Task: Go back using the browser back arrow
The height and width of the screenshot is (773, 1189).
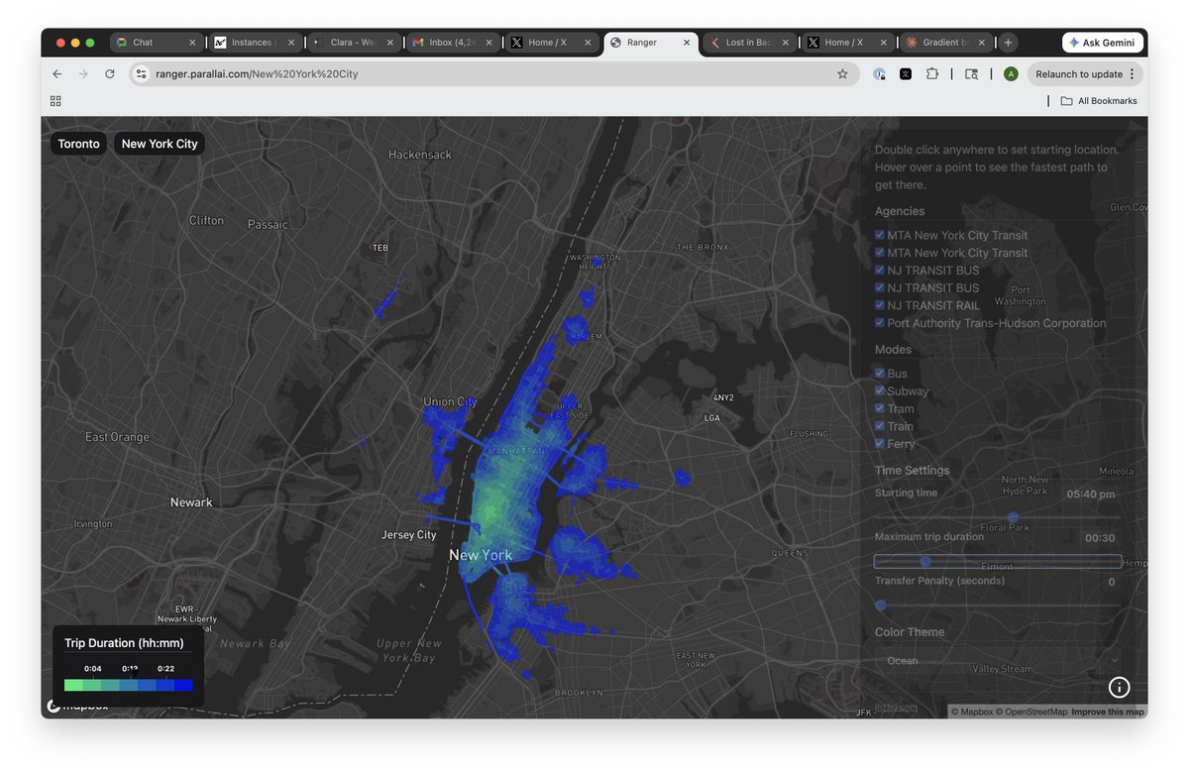Action: click(x=57, y=74)
